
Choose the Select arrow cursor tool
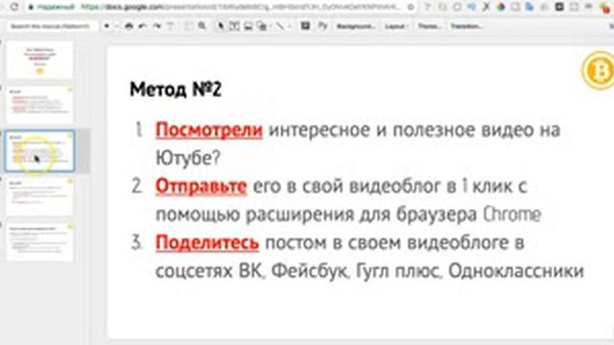[221, 26]
